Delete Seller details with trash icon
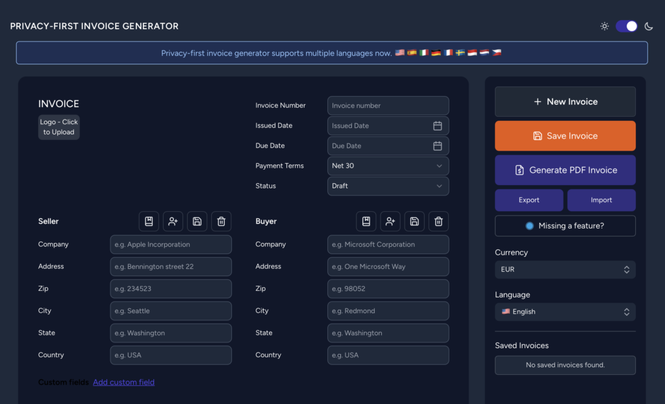Image resolution: width=665 pixels, height=404 pixels. coord(221,221)
